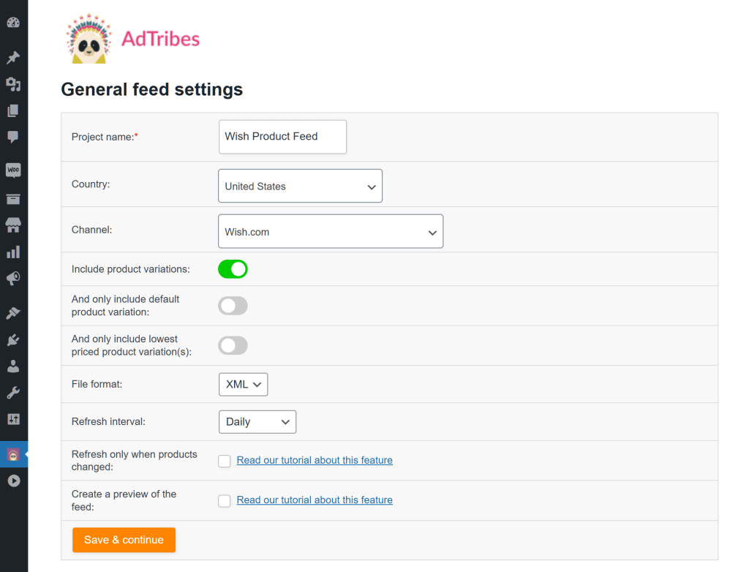Open the Marketing megaphone icon
Viewport: 749px width, 572px height.
[x=14, y=279]
